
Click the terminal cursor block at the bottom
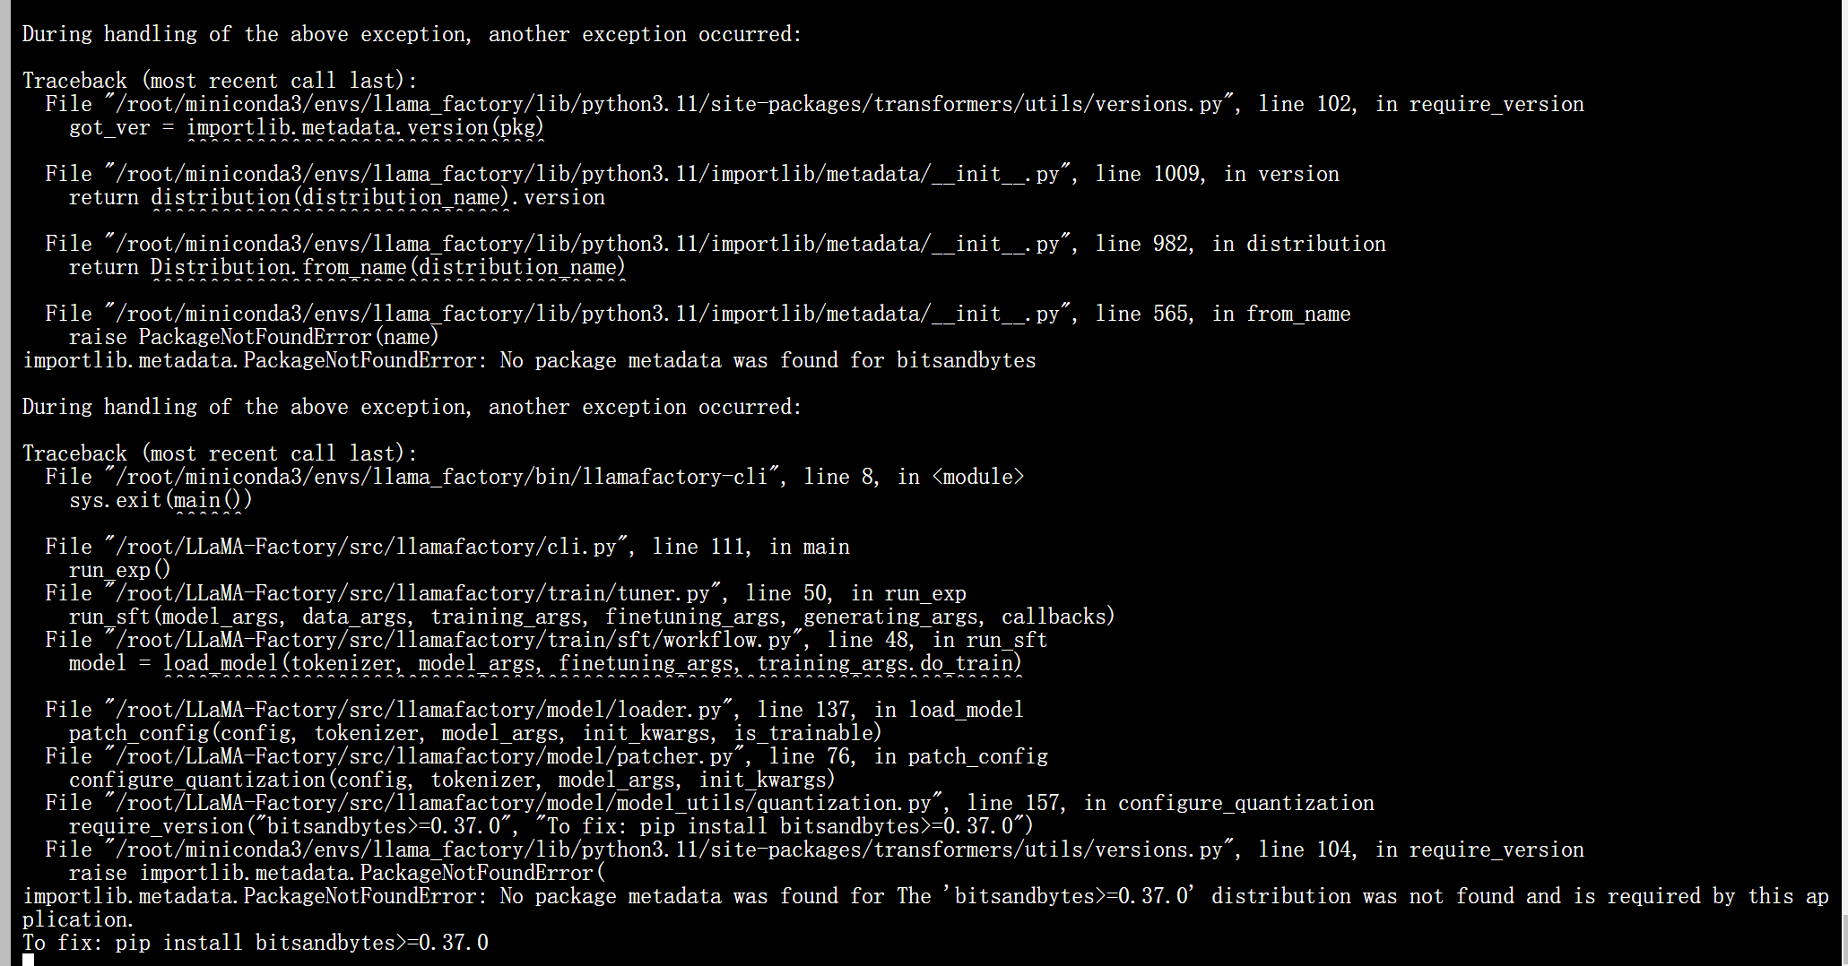pyautogui.click(x=29, y=960)
